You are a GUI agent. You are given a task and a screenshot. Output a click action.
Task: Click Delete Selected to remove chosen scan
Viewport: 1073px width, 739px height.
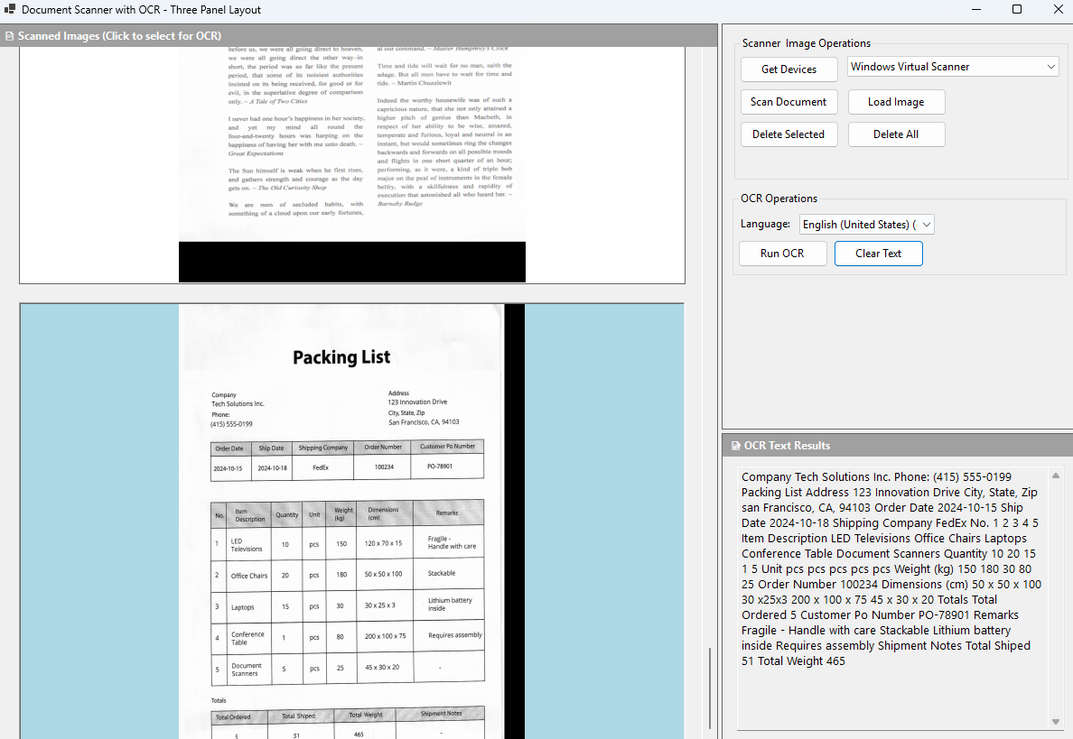pos(788,134)
